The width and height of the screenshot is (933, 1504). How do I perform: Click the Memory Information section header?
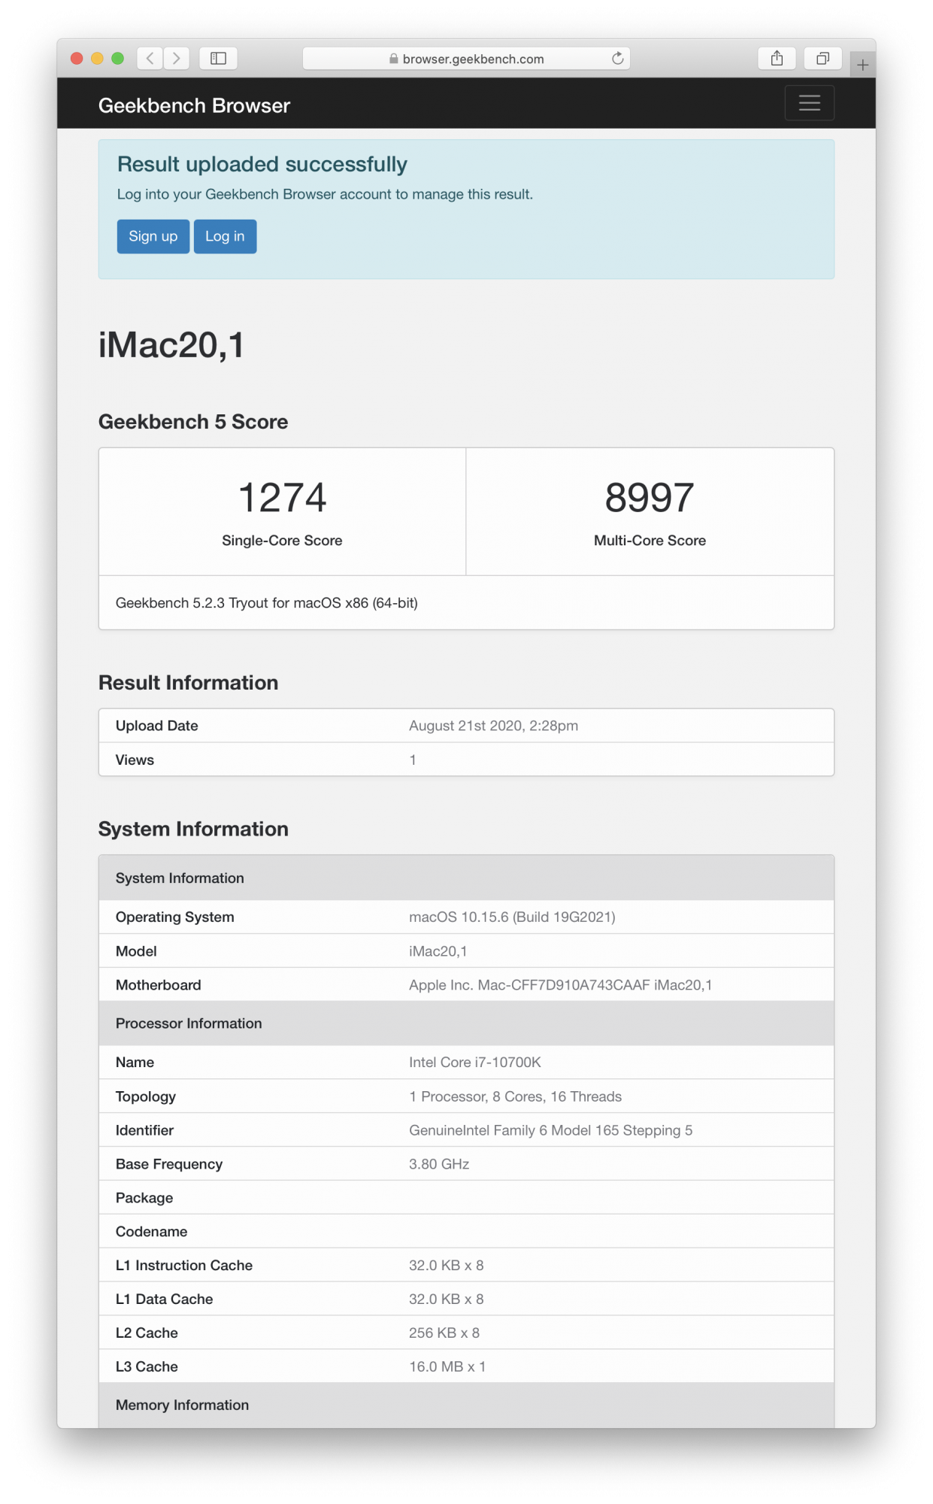click(466, 1405)
